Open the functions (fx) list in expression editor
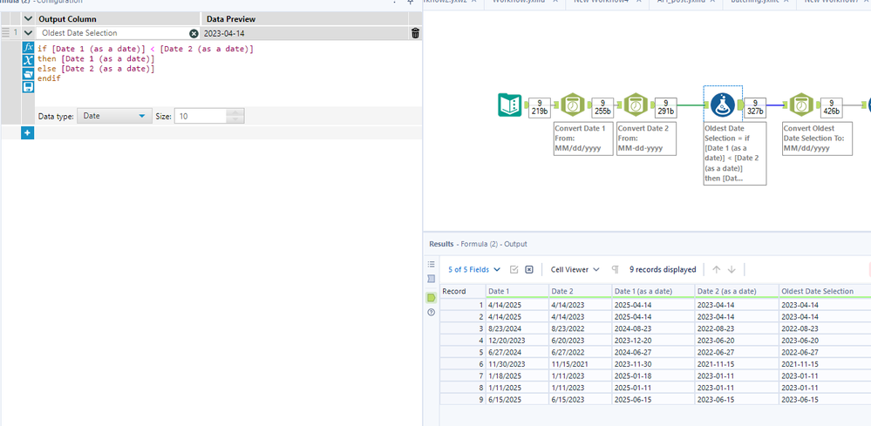Image resolution: width=871 pixels, height=426 pixels. (28, 47)
